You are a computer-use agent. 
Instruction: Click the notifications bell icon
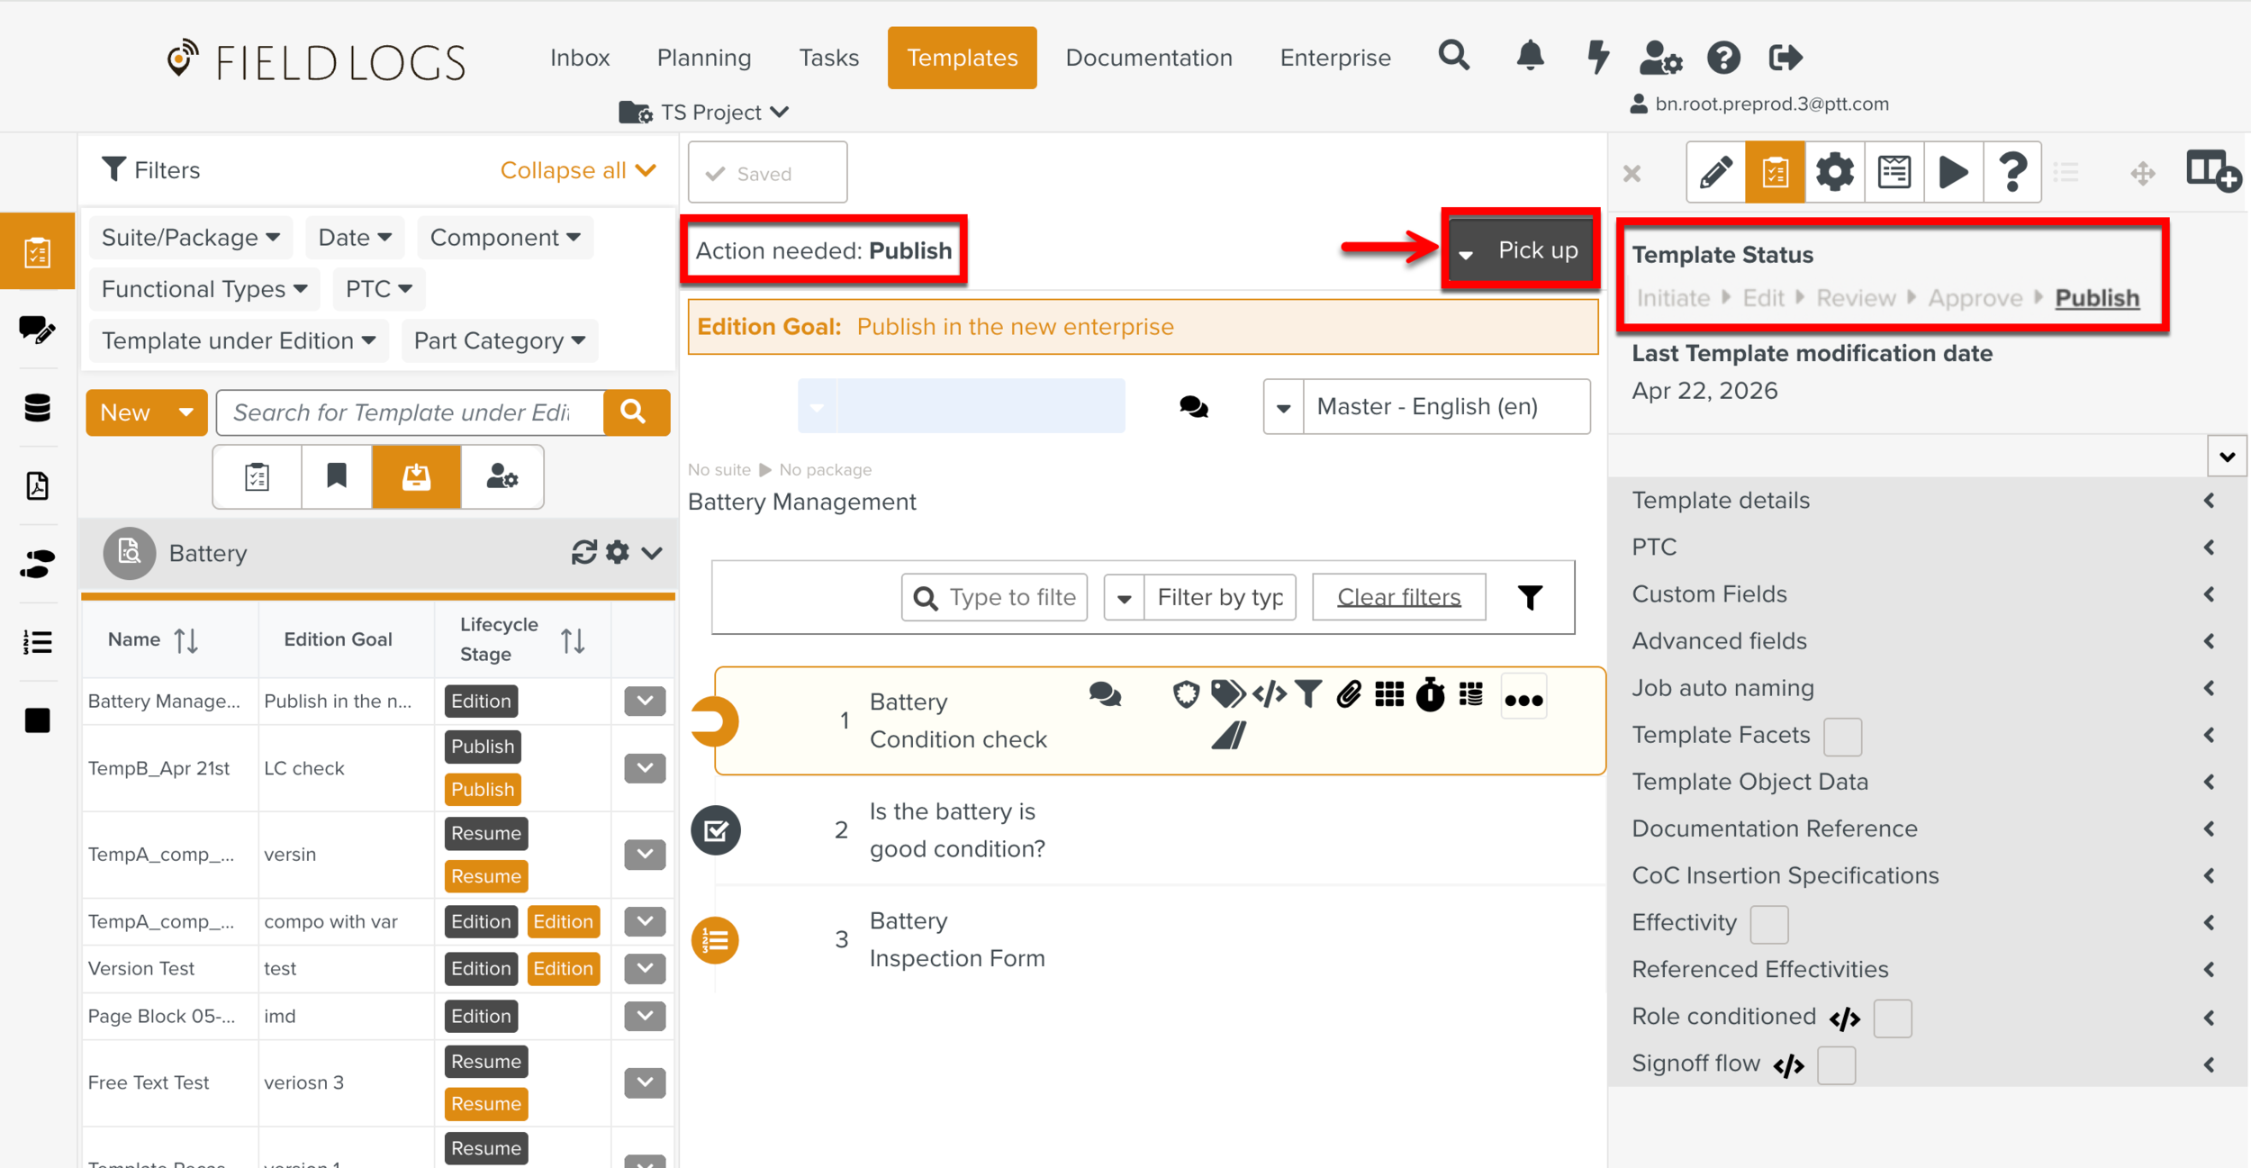click(1530, 57)
